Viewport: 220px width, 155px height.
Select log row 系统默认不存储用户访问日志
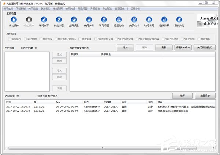110,107
